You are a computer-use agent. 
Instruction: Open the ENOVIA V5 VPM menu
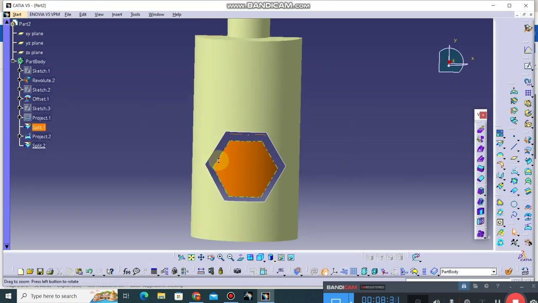[x=45, y=14]
